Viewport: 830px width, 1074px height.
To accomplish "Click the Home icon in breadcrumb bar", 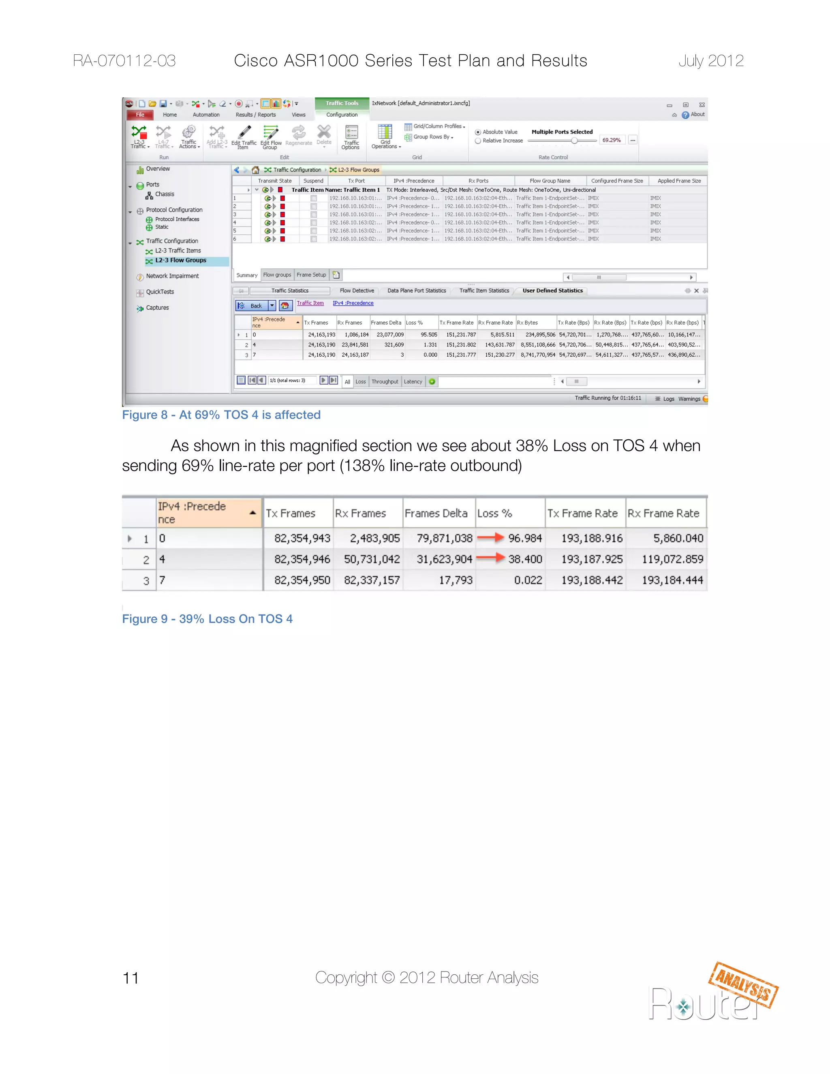I will 255,170.
